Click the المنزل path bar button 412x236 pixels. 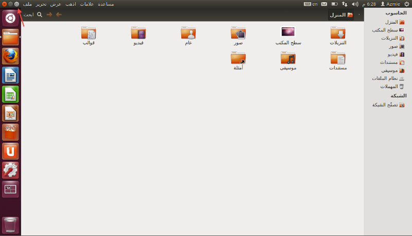pos(341,15)
